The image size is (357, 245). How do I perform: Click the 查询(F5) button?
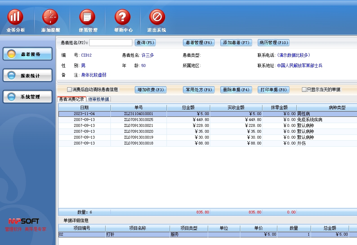point(145,43)
